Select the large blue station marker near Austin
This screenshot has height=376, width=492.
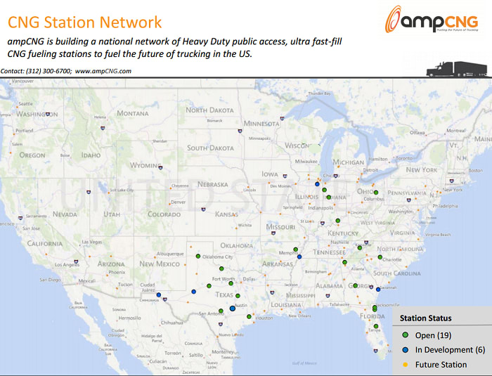click(x=232, y=309)
